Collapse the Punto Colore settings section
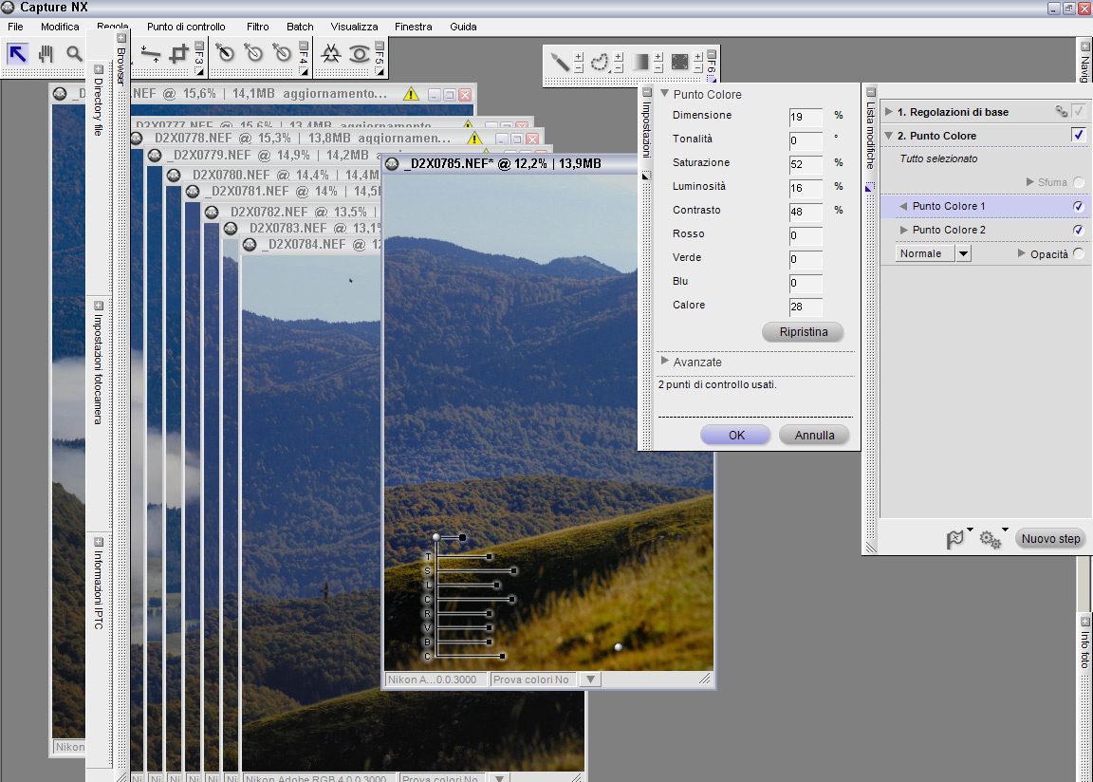Image resolution: width=1093 pixels, height=782 pixels. point(664,93)
